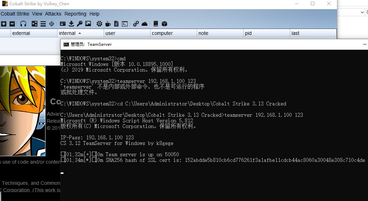Click the Cobalt Strike title bar app icon
This screenshot has width=368, height=201.
click(x=5, y=4)
